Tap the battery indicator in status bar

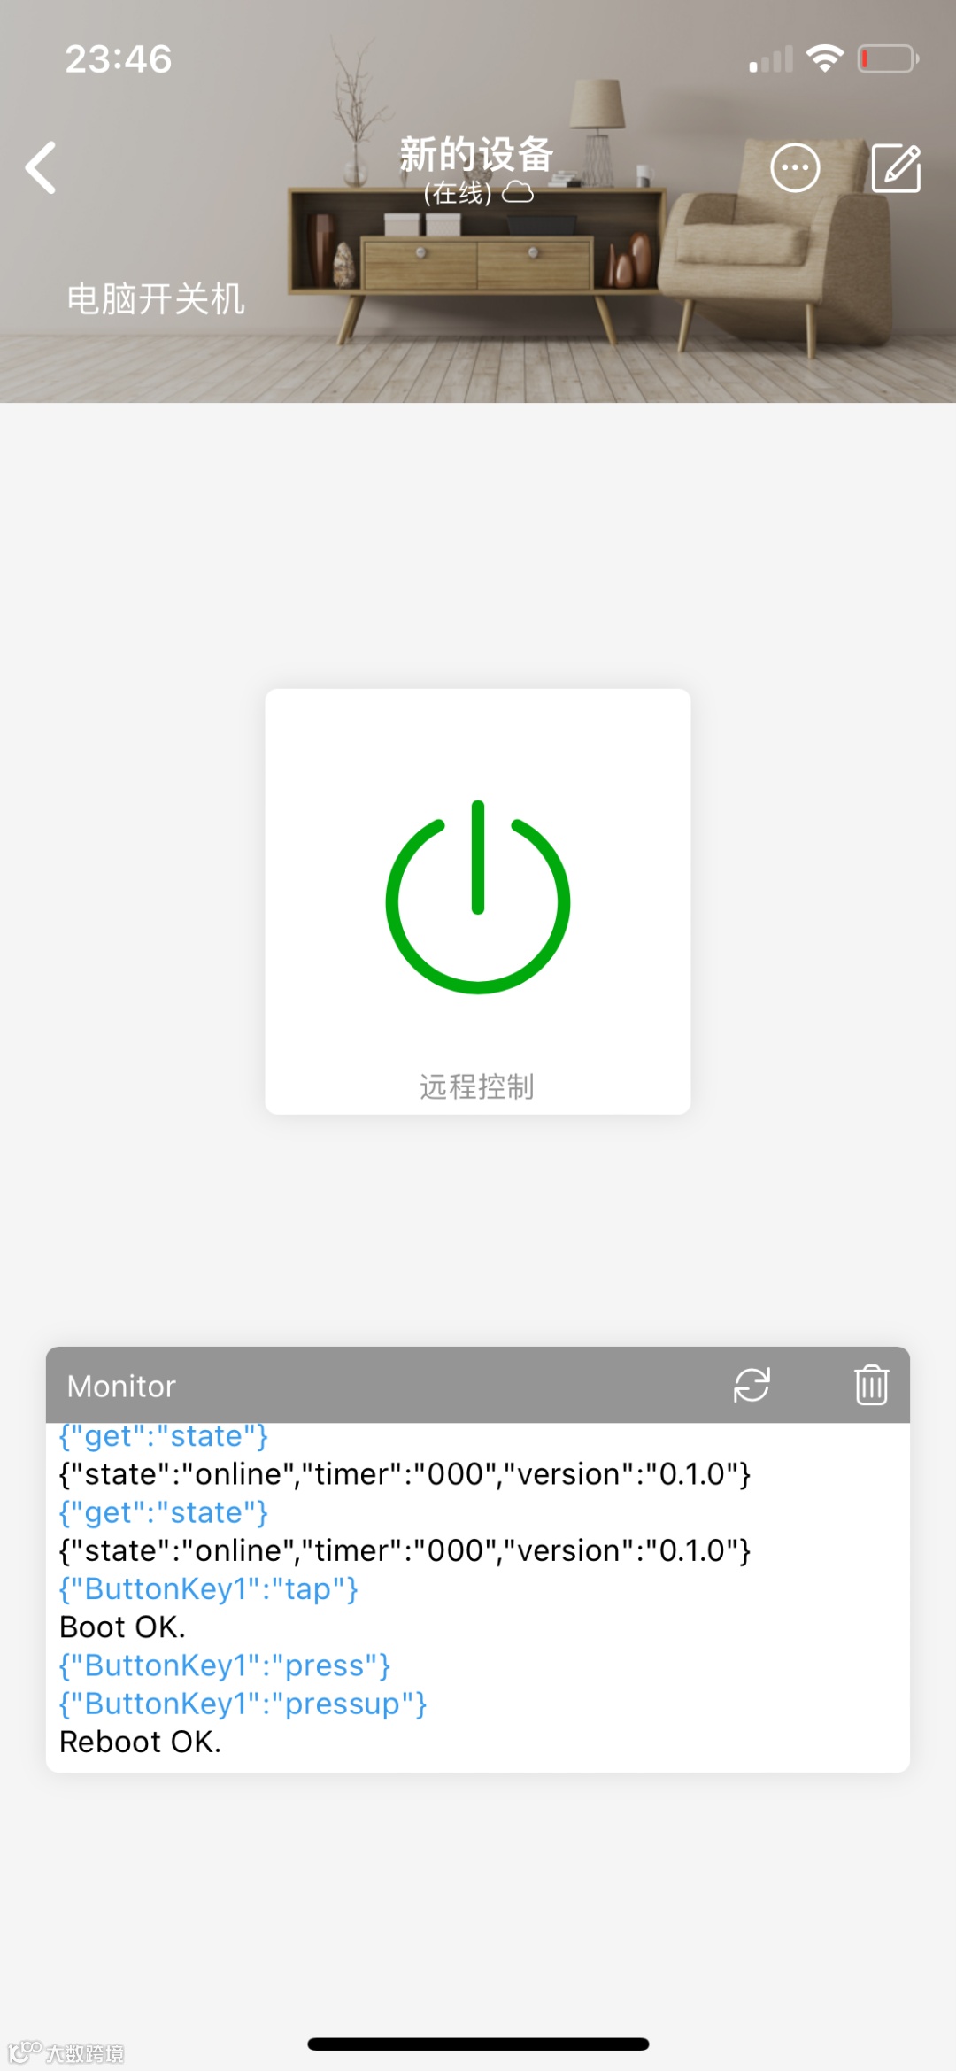[888, 59]
